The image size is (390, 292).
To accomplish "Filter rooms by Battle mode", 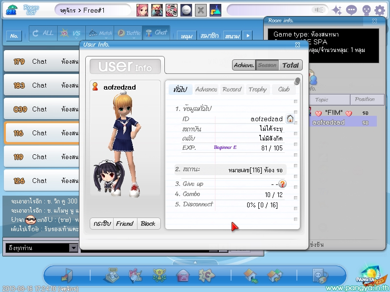I will pyautogui.click(x=128, y=33).
